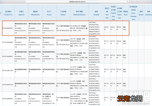This screenshot has height=106, width=152.
Task: Open certificate number 2017011606004683
Action: click(x=8, y=42)
